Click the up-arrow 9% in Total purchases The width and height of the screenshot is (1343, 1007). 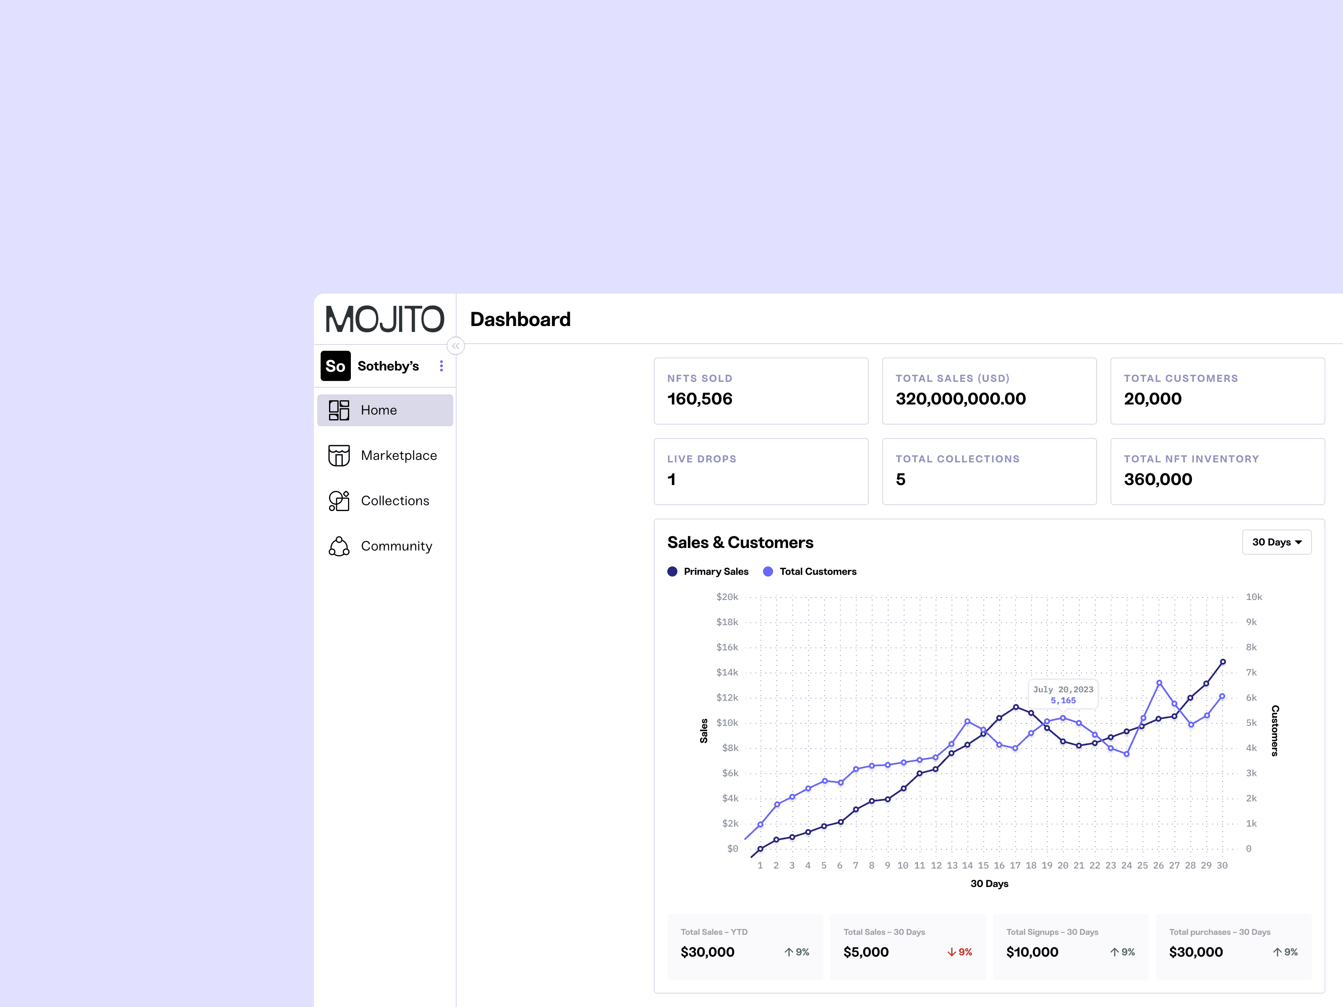tap(1286, 952)
